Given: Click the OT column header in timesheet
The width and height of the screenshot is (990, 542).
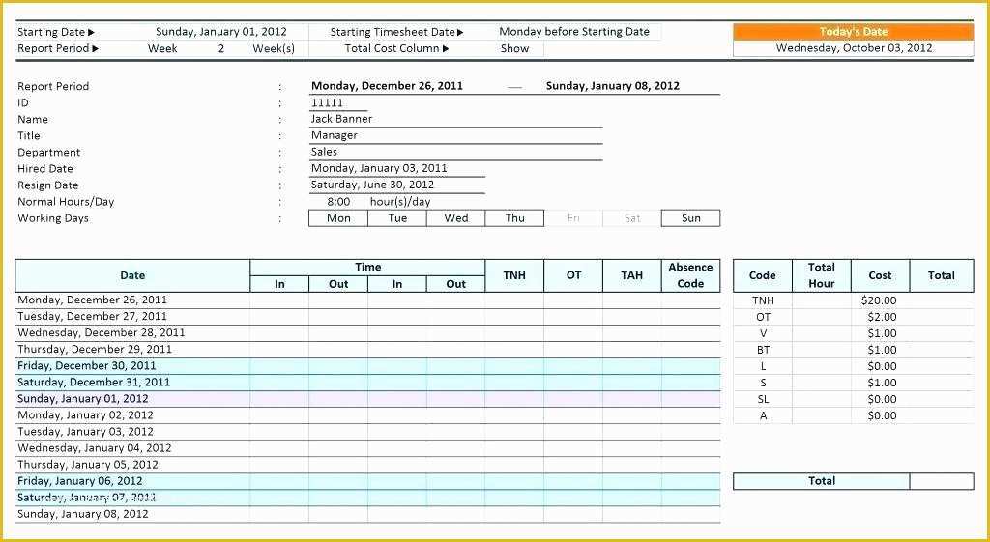Looking at the screenshot, I should click(x=573, y=275).
